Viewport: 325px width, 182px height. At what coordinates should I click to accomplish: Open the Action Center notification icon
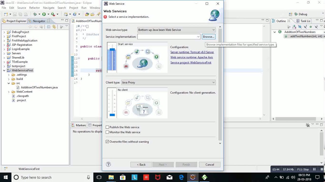pyautogui.click(x=317, y=177)
